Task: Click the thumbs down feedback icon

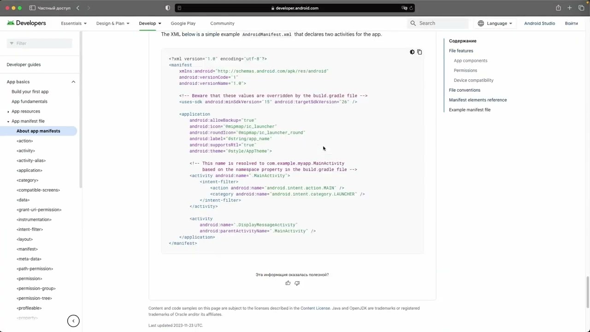Action: point(297,283)
